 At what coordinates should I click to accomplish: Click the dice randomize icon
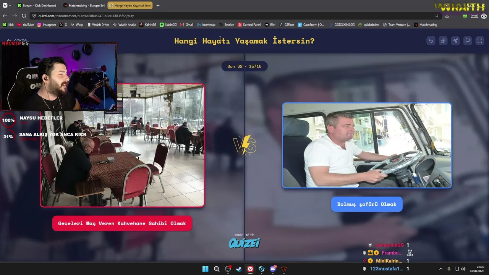(443, 41)
